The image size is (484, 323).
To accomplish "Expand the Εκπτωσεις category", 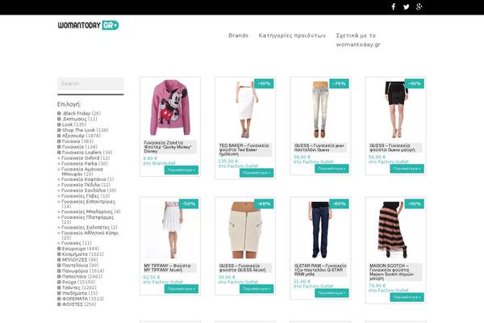I will point(59,119).
